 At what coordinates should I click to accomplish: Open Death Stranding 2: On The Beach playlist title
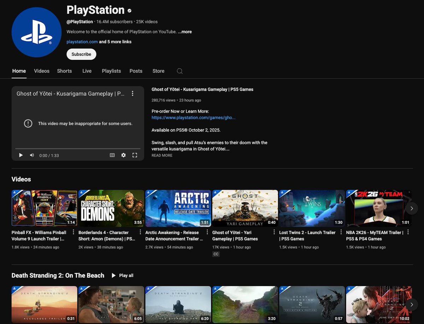[58, 275]
